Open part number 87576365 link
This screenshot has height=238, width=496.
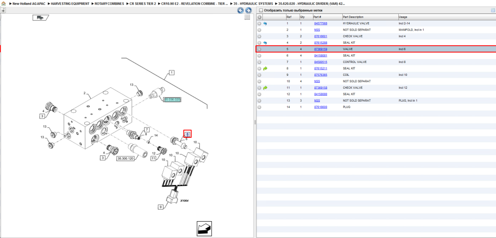tap(320, 75)
